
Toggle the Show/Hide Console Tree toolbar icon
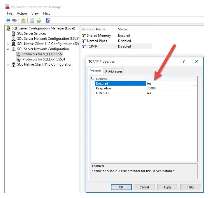23,20
